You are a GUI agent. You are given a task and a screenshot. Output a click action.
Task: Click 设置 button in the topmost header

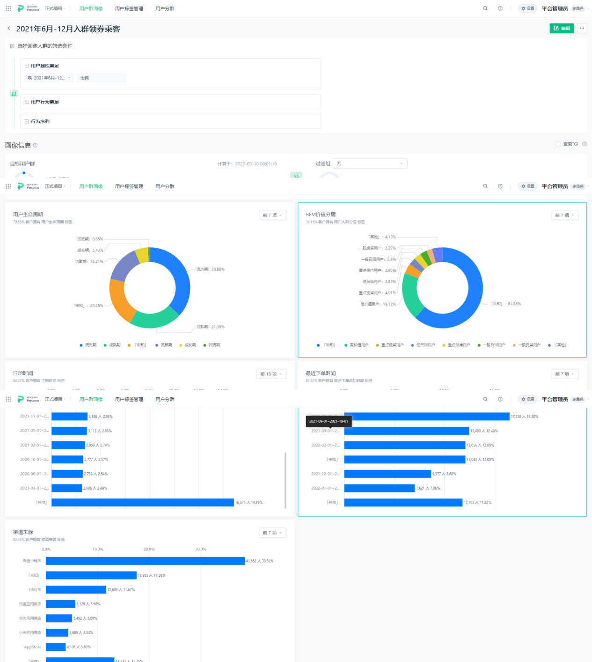click(527, 8)
